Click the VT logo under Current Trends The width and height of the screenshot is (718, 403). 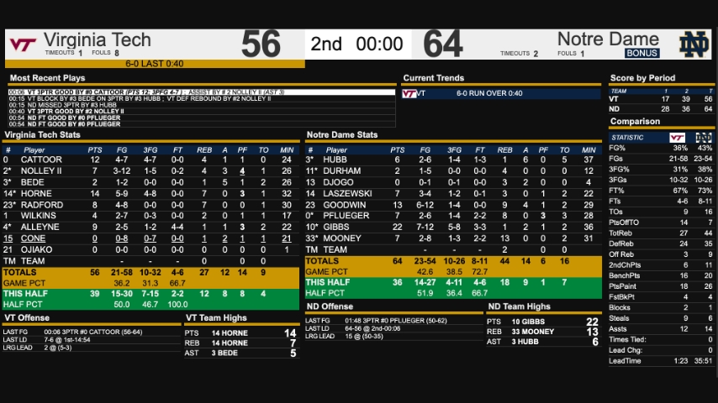coord(409,94)
